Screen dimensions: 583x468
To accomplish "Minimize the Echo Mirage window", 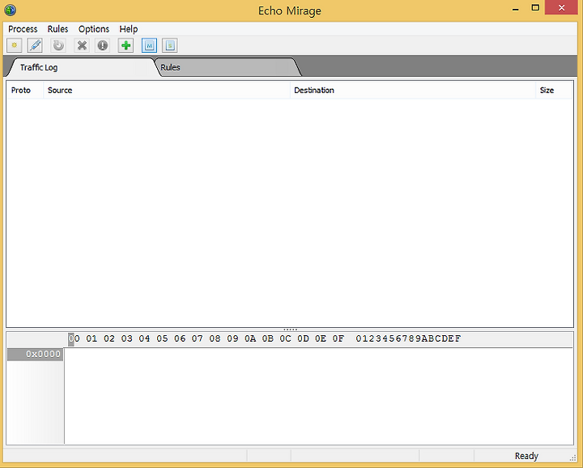I will [515, 9].
